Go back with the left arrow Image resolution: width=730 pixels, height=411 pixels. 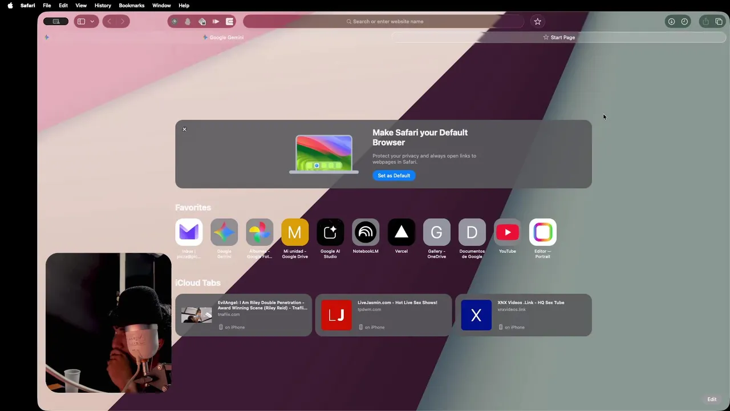109,22
